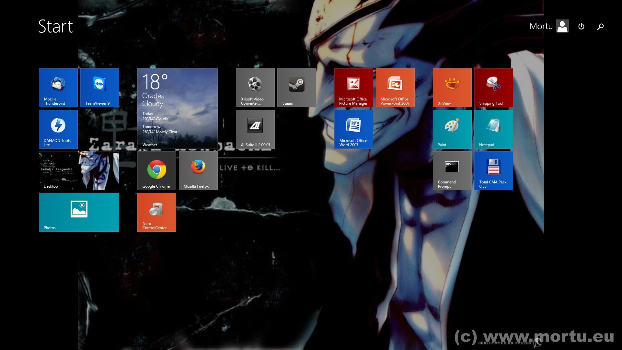622x350 pixels.
Task: Open Mozilla Thunderbird tile
Action: click(58, 87)
